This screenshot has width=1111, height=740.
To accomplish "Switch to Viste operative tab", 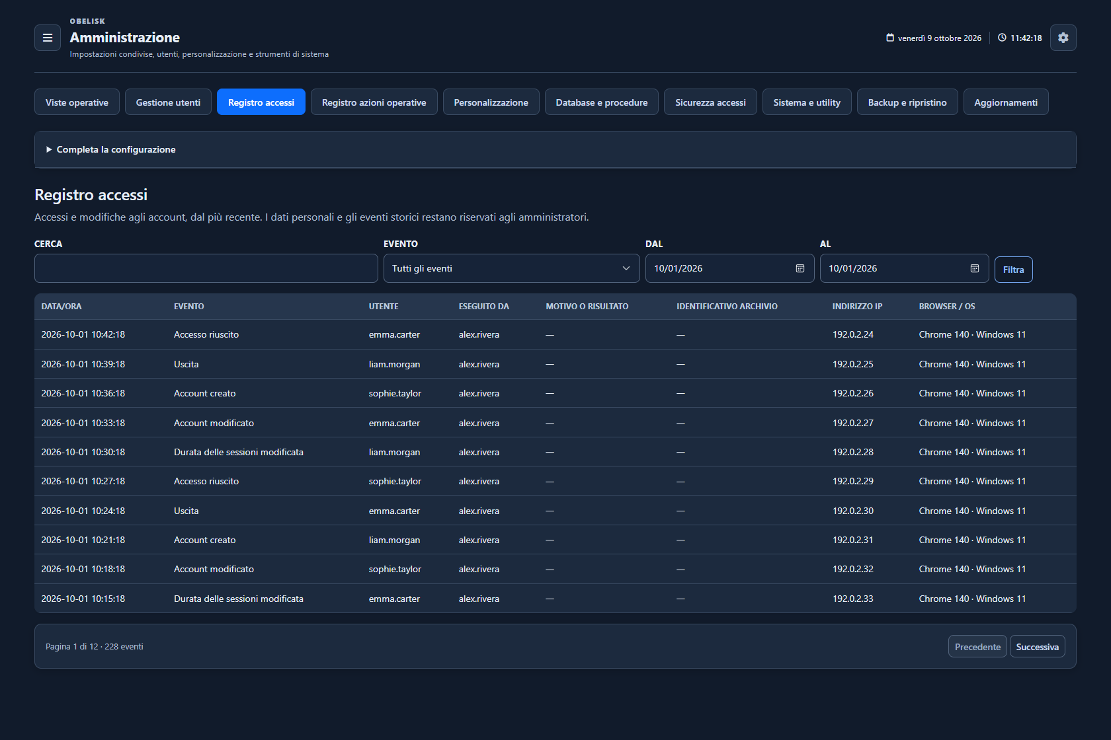I will [77, 102].
